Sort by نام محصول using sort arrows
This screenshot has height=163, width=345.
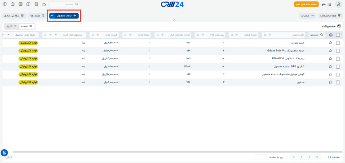265,35
